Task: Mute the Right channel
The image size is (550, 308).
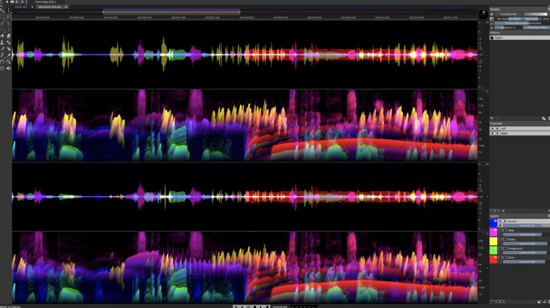Action: [x=492, y=133]
